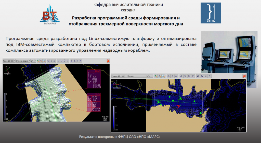Expand the z/1 scale dropdown
Image resolution: width=261 pixels, height=143 pixels.
[152, 76]
